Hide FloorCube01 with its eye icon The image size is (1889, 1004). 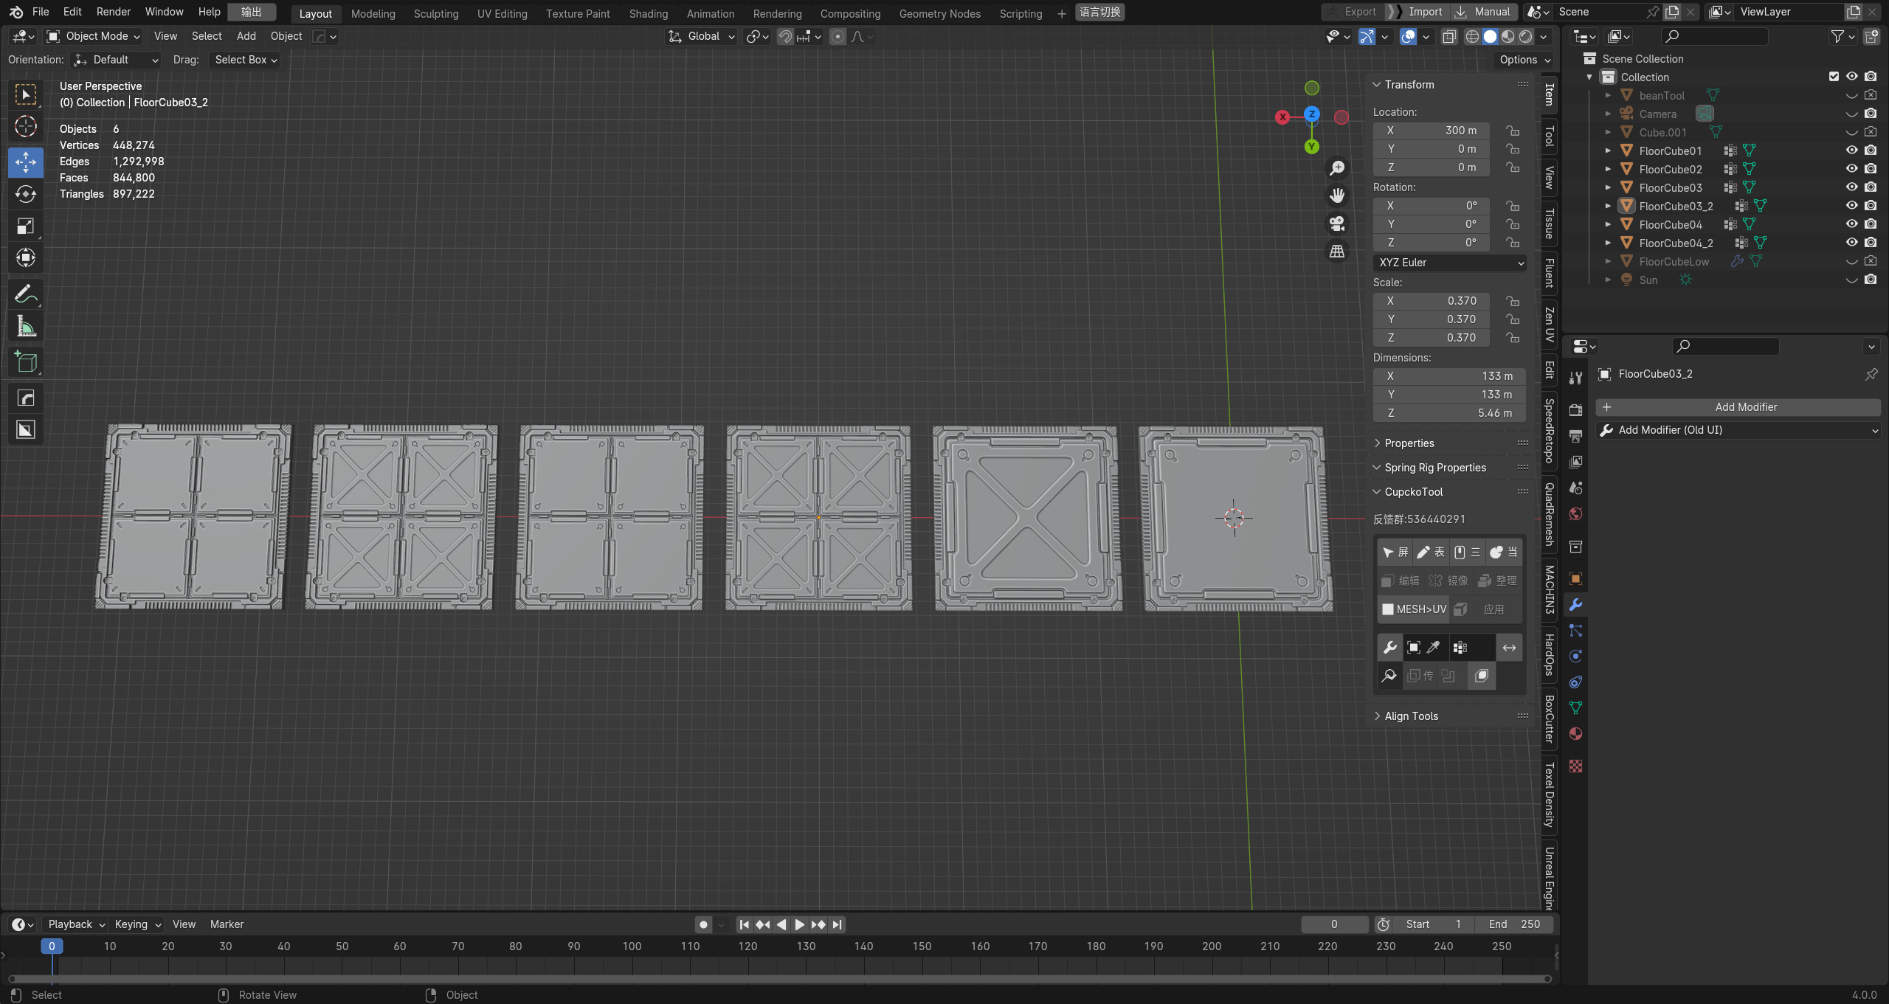click(1851, 150)
